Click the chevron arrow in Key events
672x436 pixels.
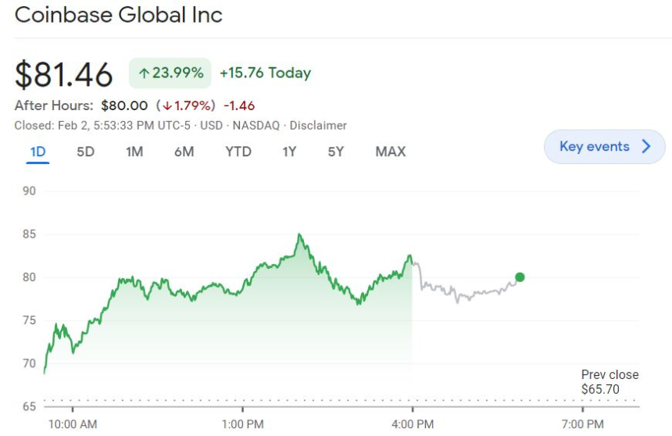pos(646,147)
